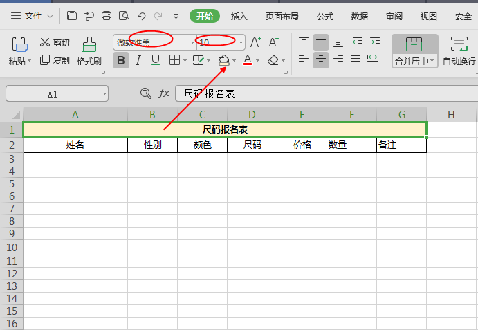
Task: Click the zoom magnifier beside fx
Action: click(x=145, y=93)
